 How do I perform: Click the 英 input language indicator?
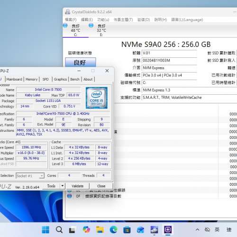[x=217, y=229]
